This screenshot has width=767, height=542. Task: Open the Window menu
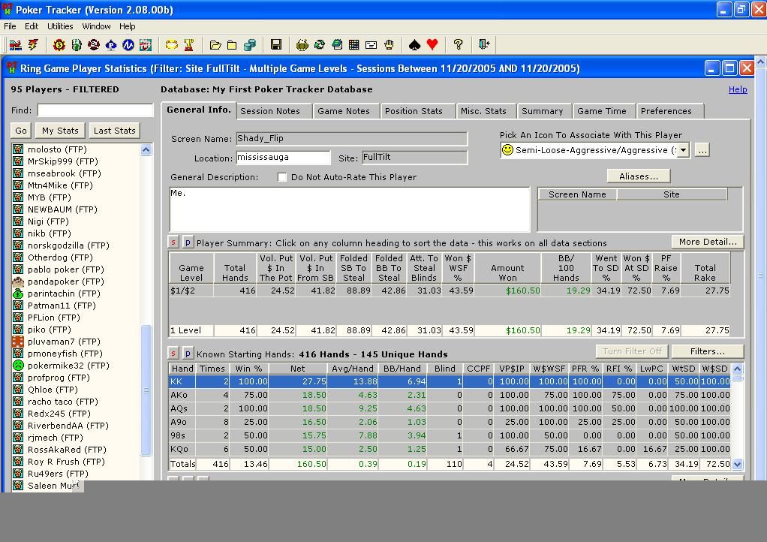pos(96,26)
